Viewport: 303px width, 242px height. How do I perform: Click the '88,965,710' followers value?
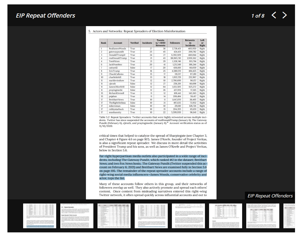[176, 58]
